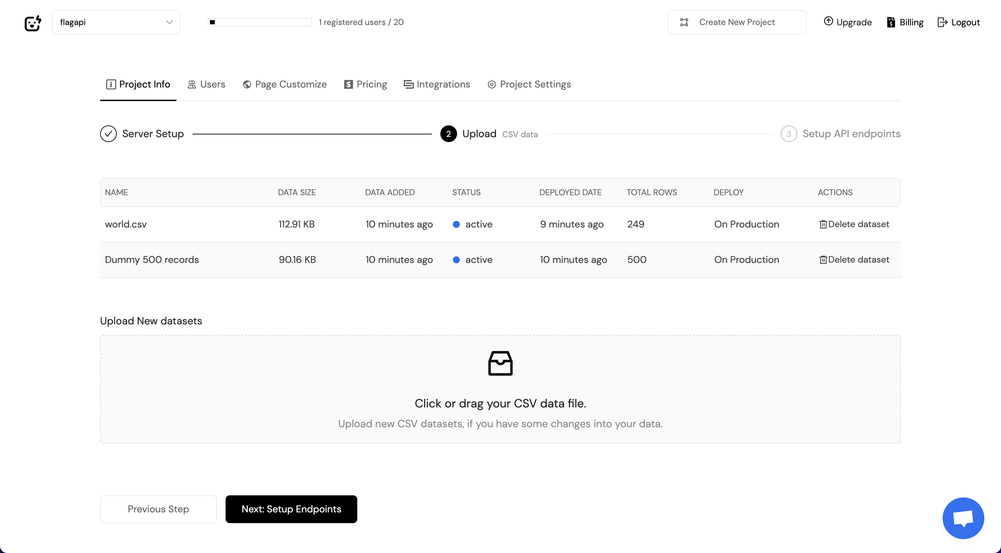
Task: Click the Pricing dollar icon
Action: (348, 84)
